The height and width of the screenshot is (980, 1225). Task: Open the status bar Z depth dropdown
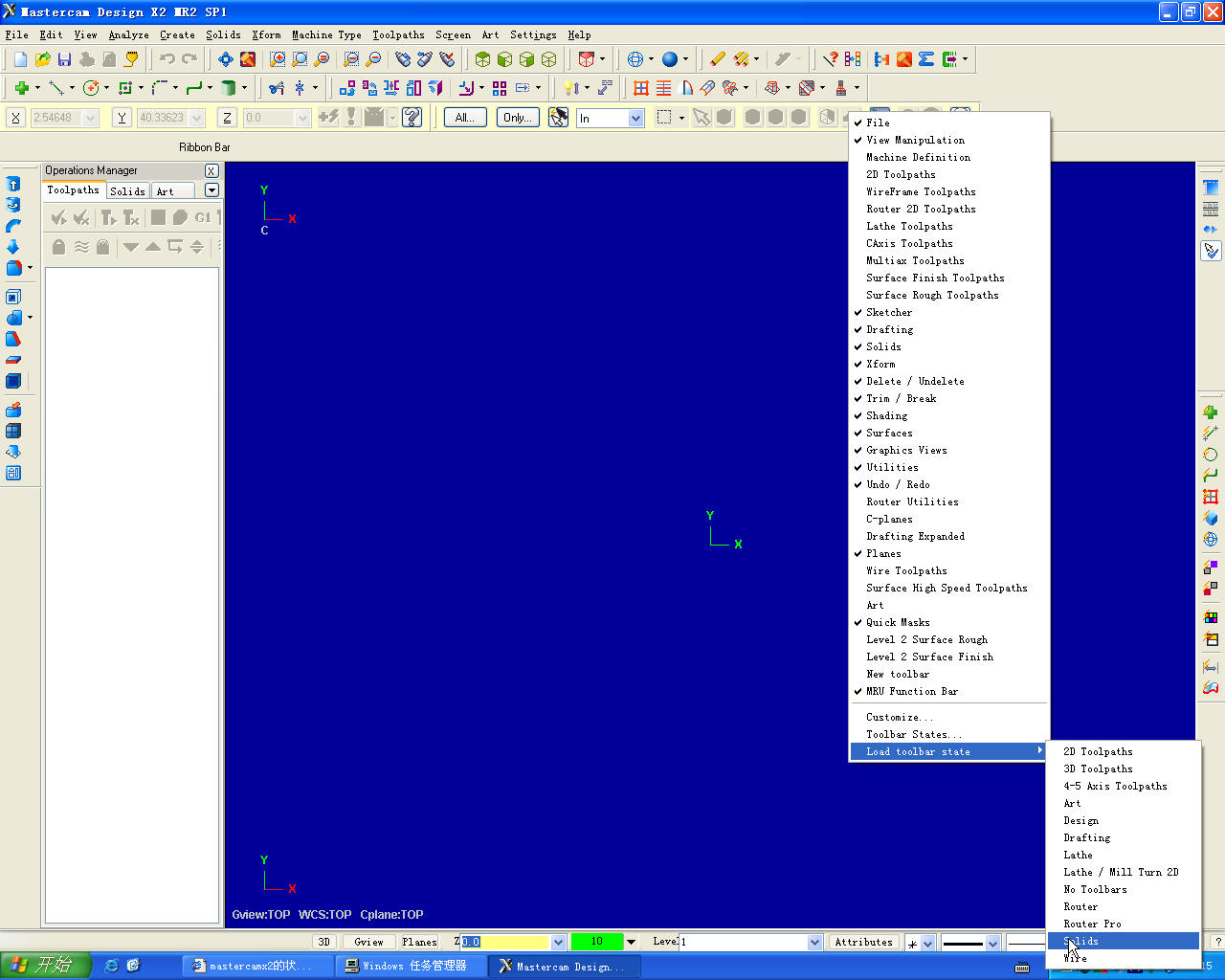(558, 943)
